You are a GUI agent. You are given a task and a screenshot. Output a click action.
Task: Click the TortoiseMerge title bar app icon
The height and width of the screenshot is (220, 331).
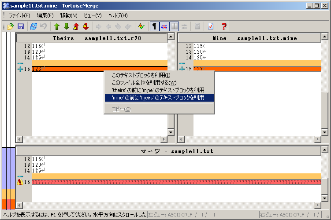tap(6, 6)
